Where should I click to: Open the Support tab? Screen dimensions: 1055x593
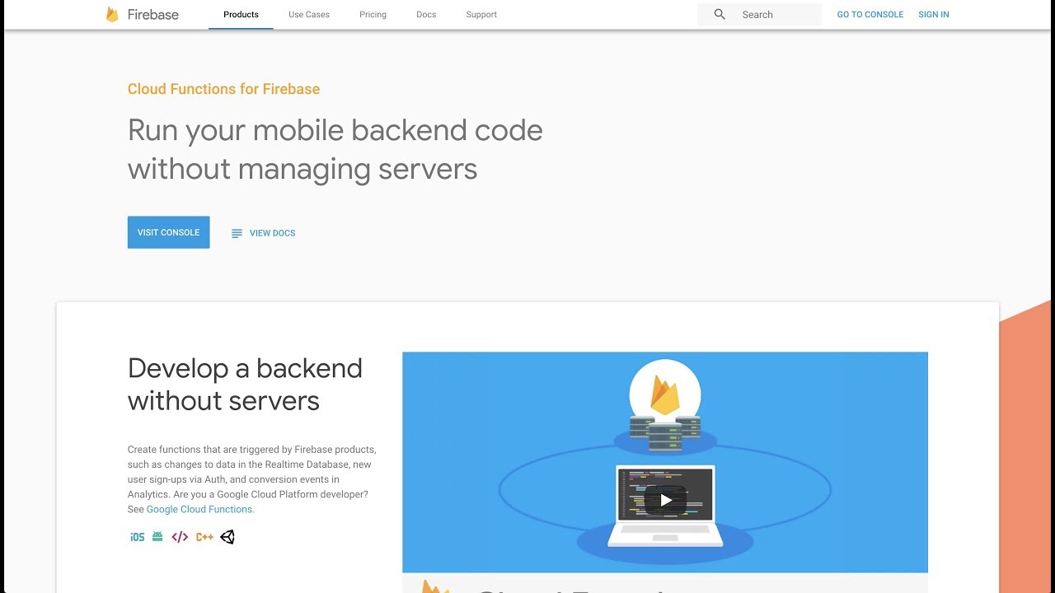481,15
